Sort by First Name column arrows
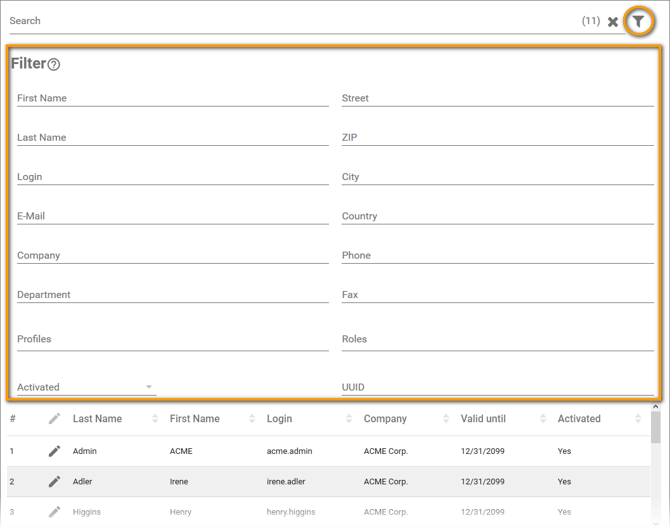Screen dimensions: 670x530 [252, 419]
